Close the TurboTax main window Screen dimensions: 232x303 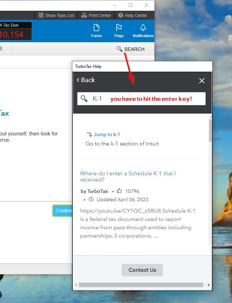coord(146,5)
